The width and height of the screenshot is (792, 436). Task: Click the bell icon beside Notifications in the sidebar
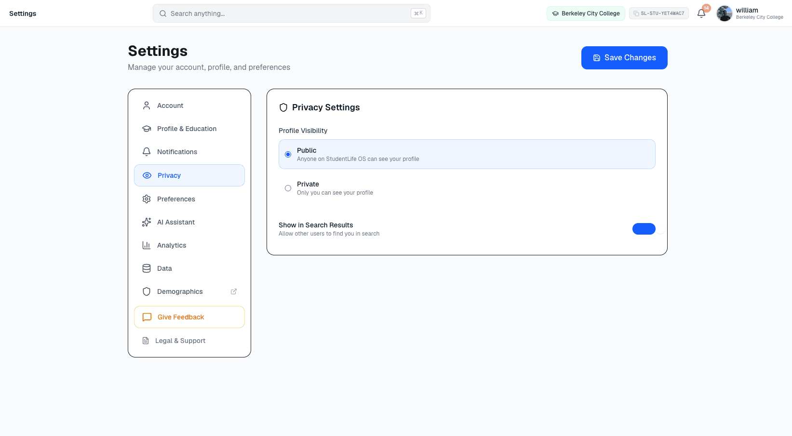[x=147, y=152]
